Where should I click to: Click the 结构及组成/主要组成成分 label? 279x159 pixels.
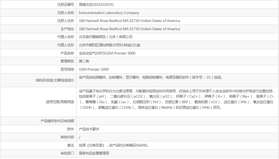55,80
